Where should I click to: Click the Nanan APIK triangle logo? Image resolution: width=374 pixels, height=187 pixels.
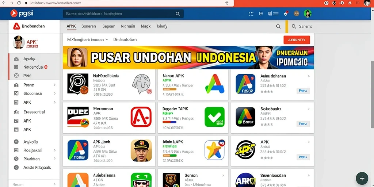click(215, 84)
